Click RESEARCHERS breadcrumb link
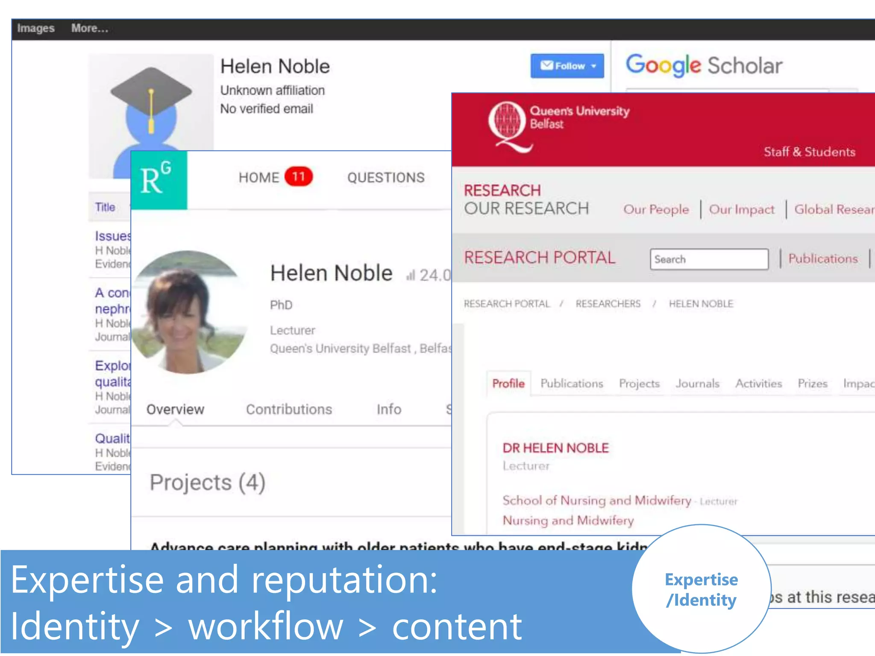875x656 pixels. [608, 304]
